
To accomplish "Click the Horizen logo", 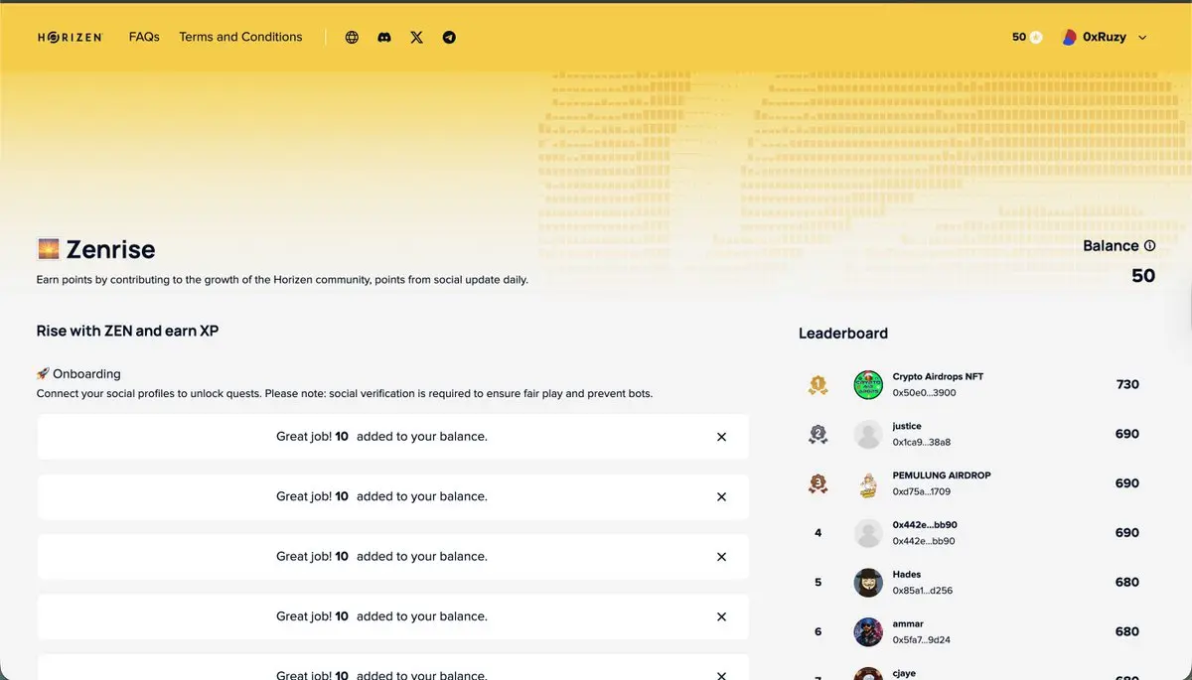I will pyautogui.click(x=70, y=37).
